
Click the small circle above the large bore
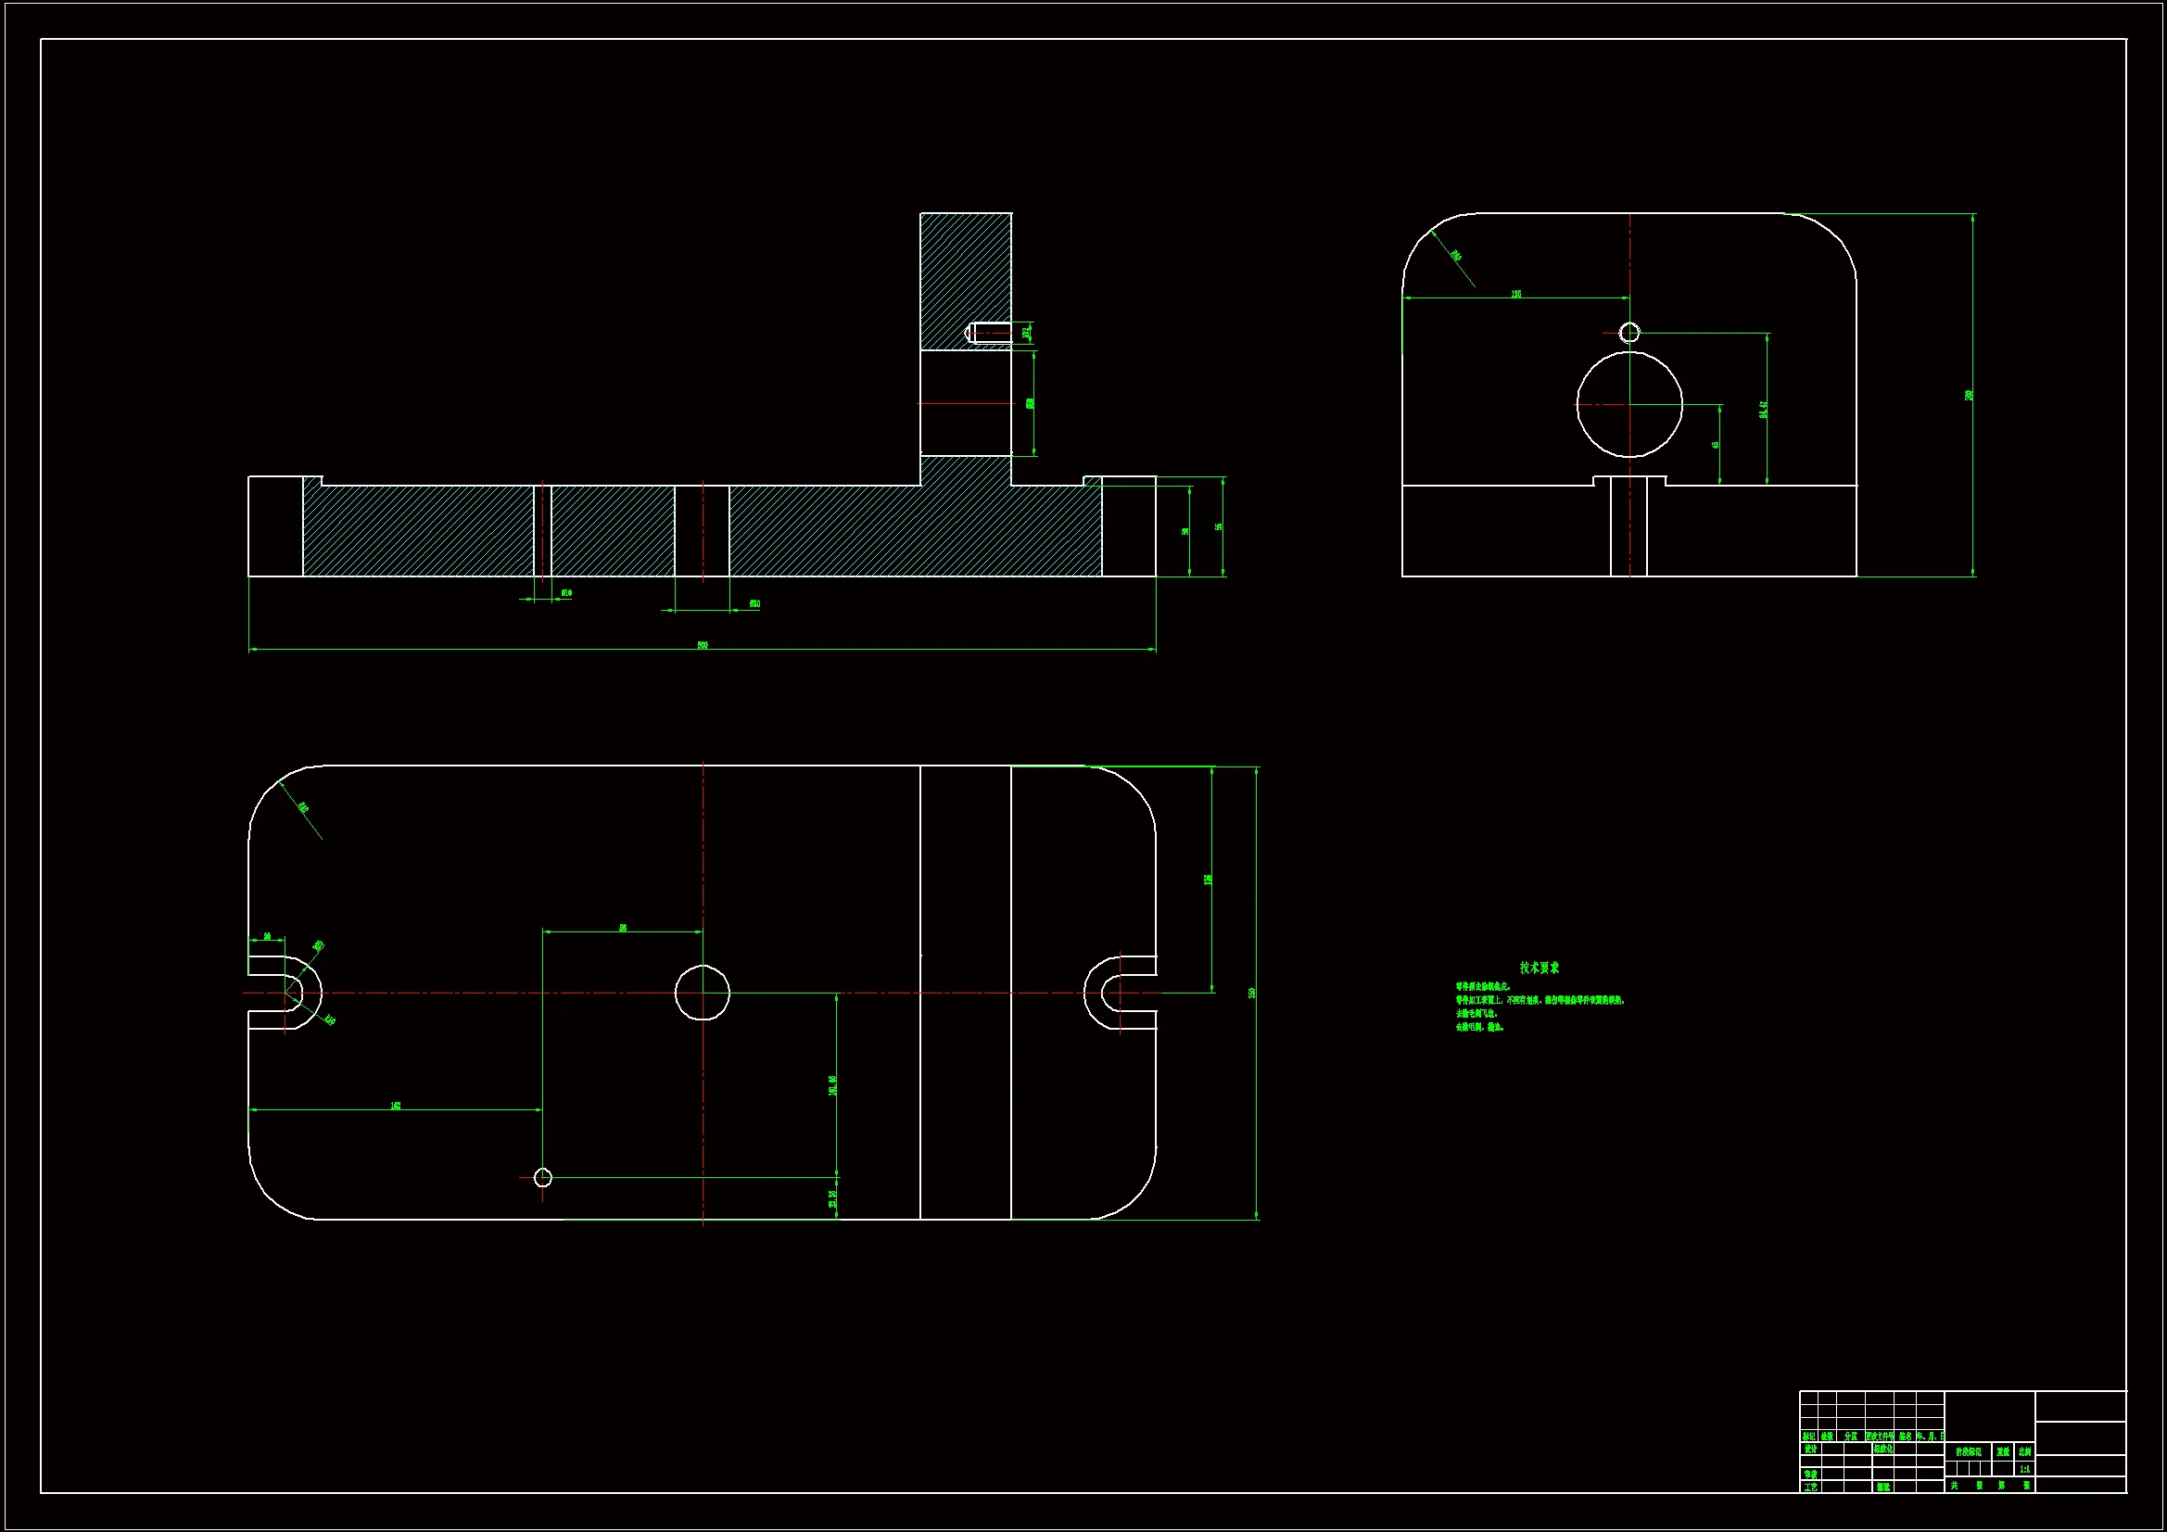pyautogui.click(x=1629, y=333)
